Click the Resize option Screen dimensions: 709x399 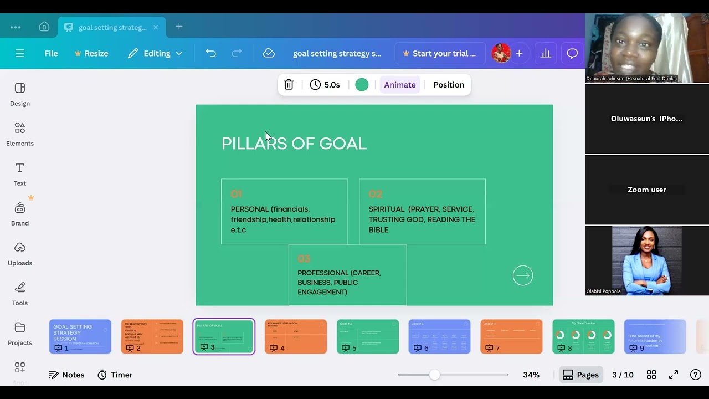point(91,53)
